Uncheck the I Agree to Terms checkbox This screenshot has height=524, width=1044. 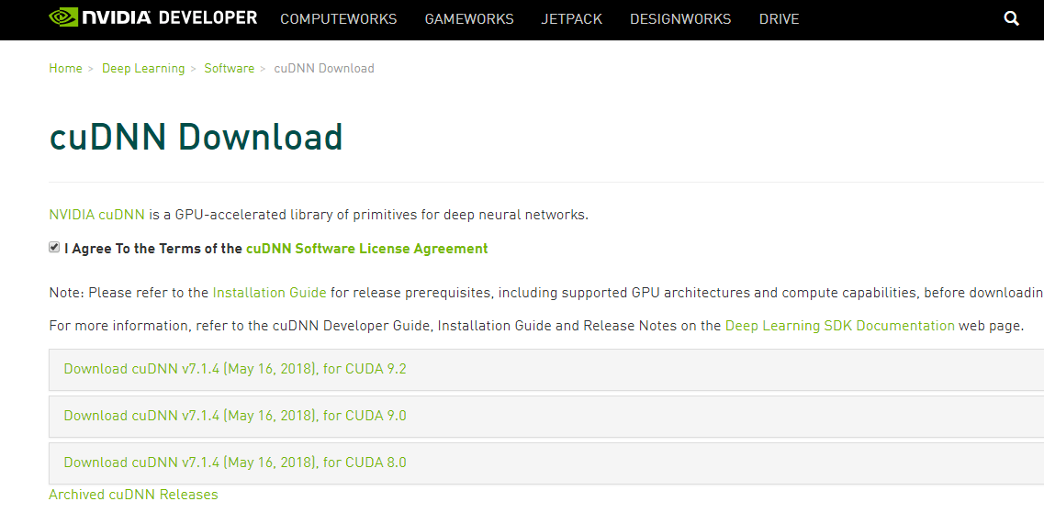[54, 247]
